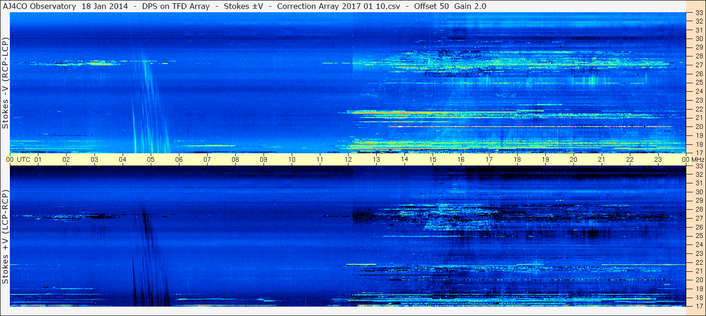Viewport: 706px width, 316px height.
Task: Select the 09 hour marker on time axis
Action: coord(264,159)
